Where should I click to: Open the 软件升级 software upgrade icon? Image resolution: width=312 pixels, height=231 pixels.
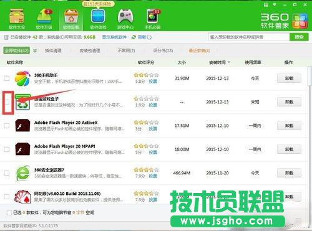pos(44,19)
